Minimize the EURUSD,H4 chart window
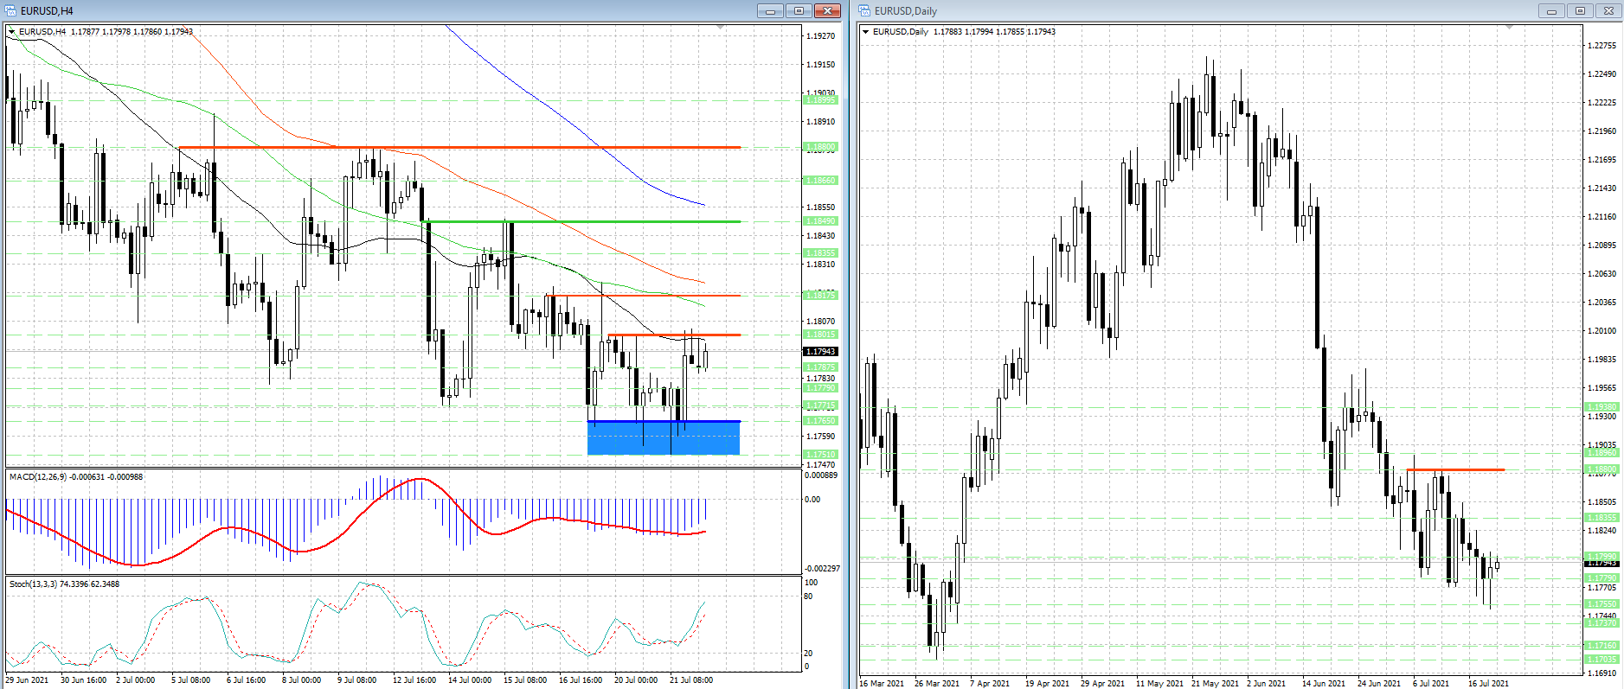 [x=770, y=11]
